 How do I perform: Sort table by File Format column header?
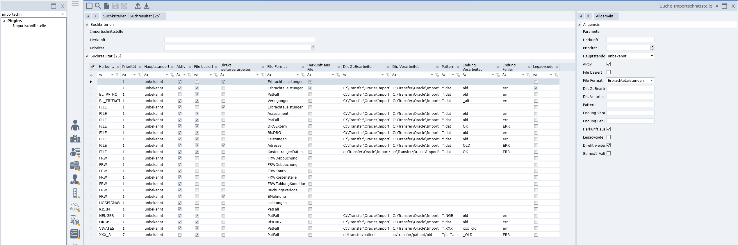pos(277,67)
